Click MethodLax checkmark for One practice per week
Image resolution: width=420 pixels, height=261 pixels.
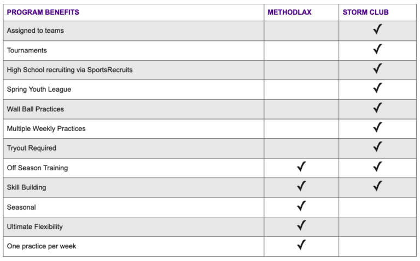point(301,246)
